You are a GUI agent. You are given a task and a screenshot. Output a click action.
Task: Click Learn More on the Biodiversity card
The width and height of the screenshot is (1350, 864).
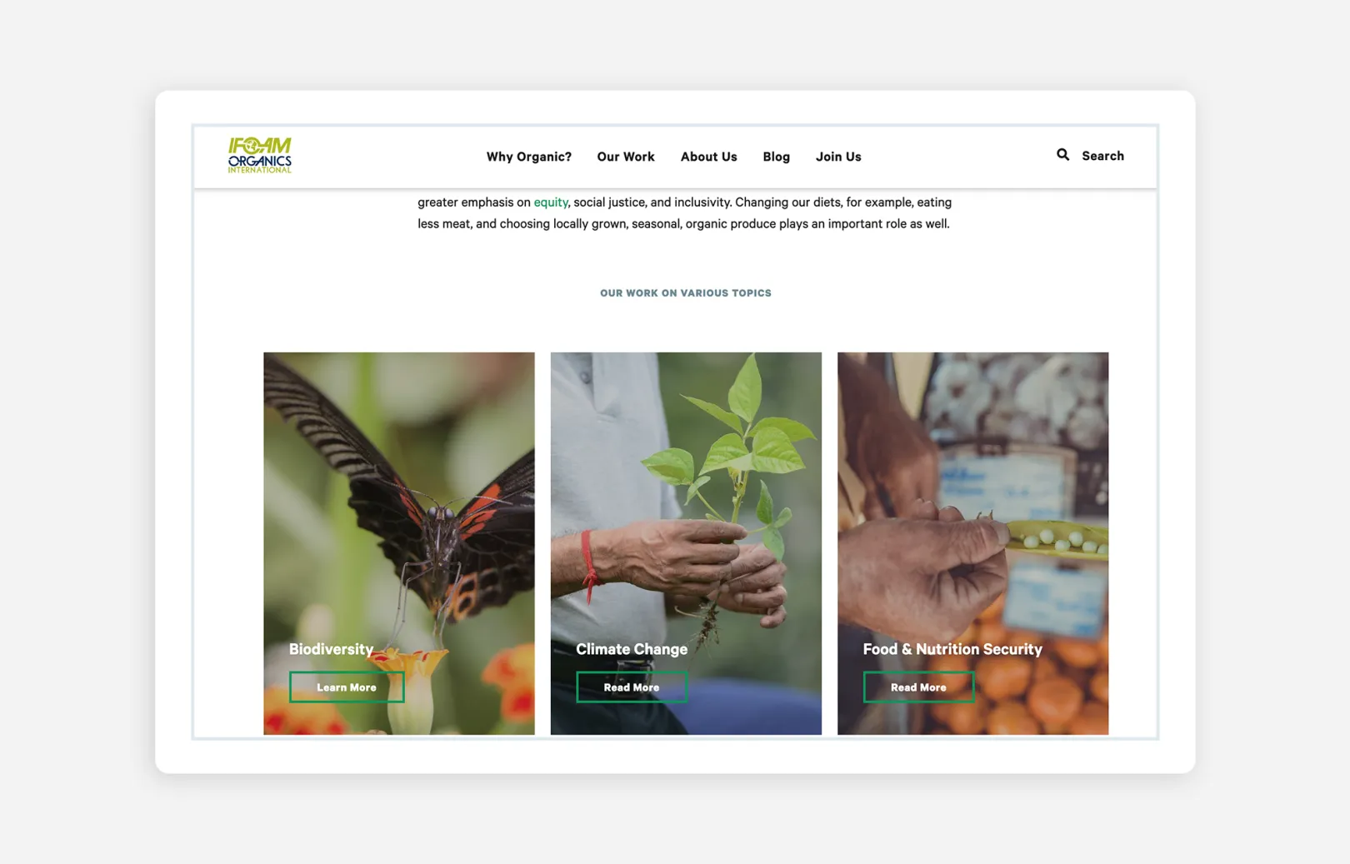(x=347, y=687)
